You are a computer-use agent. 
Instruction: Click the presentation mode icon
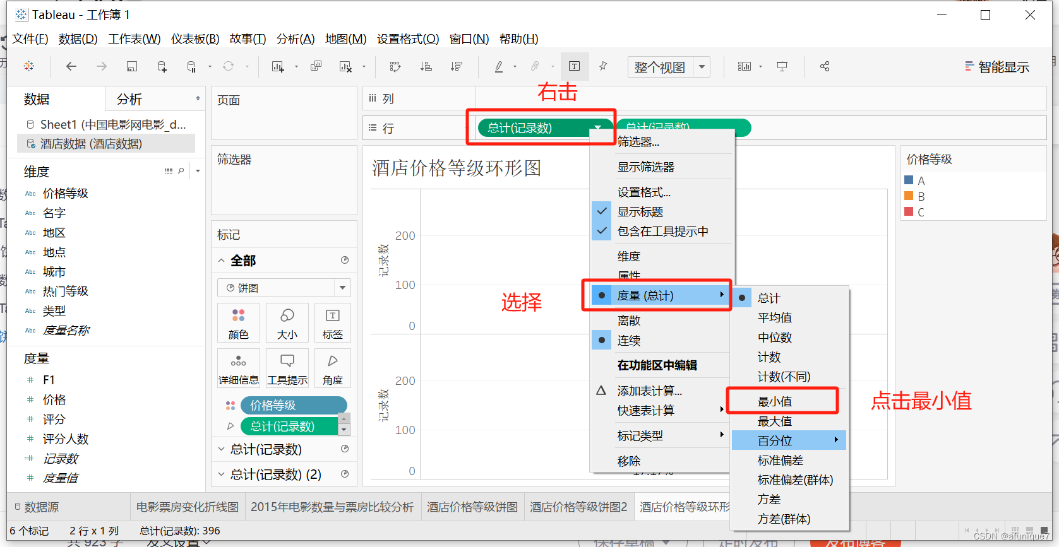(x=782, y=66)
